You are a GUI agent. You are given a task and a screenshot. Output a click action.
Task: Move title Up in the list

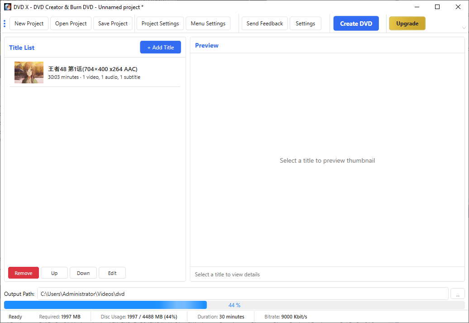tap(54, 273)
